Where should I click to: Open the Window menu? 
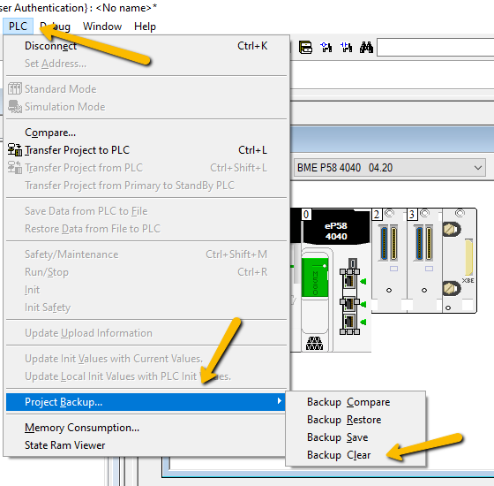(x=102, y=27)
